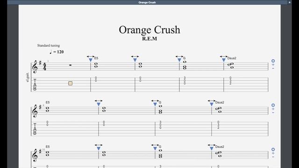Click bar-width triangle at third bar of first system
The height and width of the screenshot is (168, 299).
coord(135,60)
